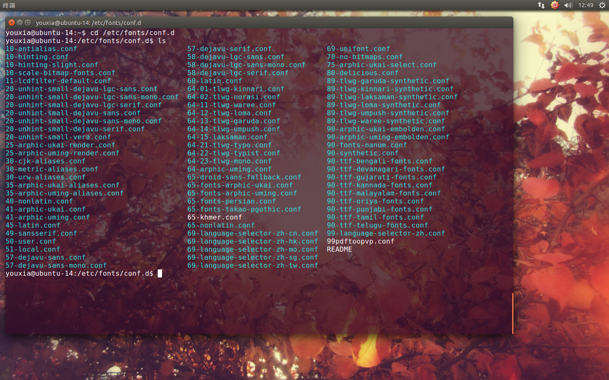609x380 pixels.
Task: Click the 64-15-laksaman.conf entry
Action: point(228,137)
